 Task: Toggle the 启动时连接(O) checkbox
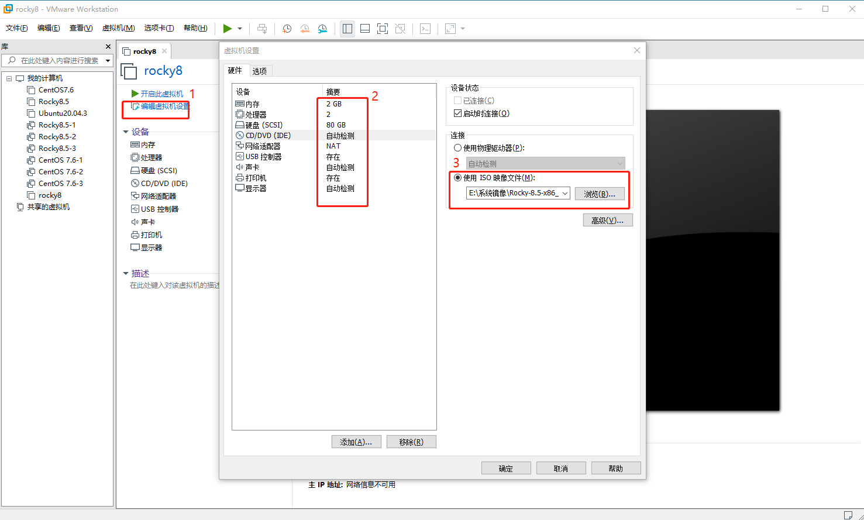click(x=458, y=113)
